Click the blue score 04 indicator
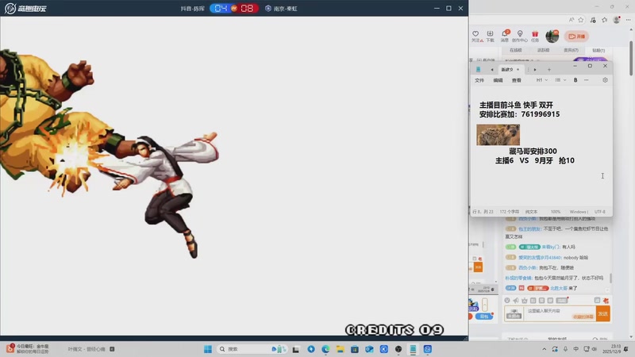Viewport: 635px width, 357px height. pyautogui.click(x=221, y=9)
